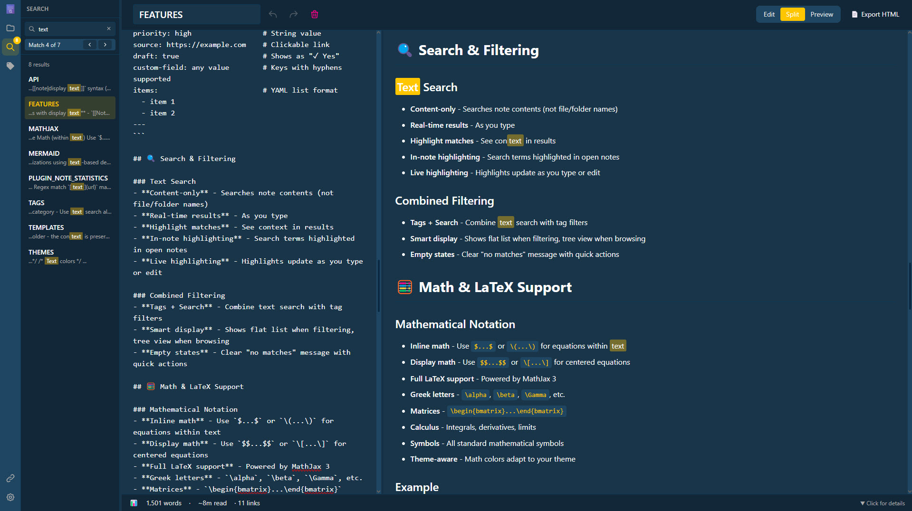
Task: Open the Tags panel icon
Action: coord(10,66)
